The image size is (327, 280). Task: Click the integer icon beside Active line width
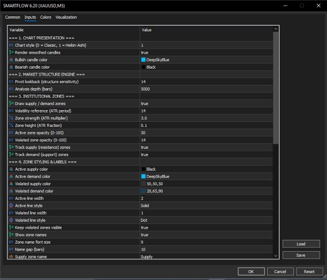pos(11,198)
